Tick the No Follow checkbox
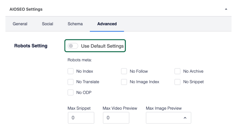Screen dimensions: 245x140 tap(124, 71)
